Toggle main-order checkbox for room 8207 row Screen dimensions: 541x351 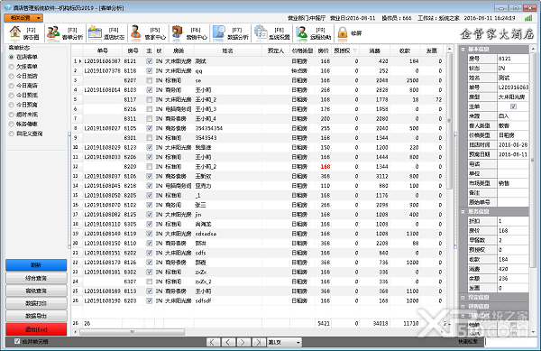coord(149,80)
